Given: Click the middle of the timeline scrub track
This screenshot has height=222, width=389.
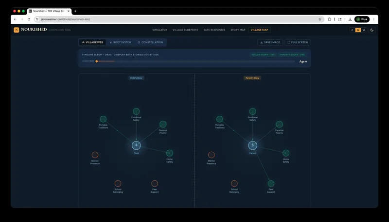Looking at the screenshot, I should (195, 61).
